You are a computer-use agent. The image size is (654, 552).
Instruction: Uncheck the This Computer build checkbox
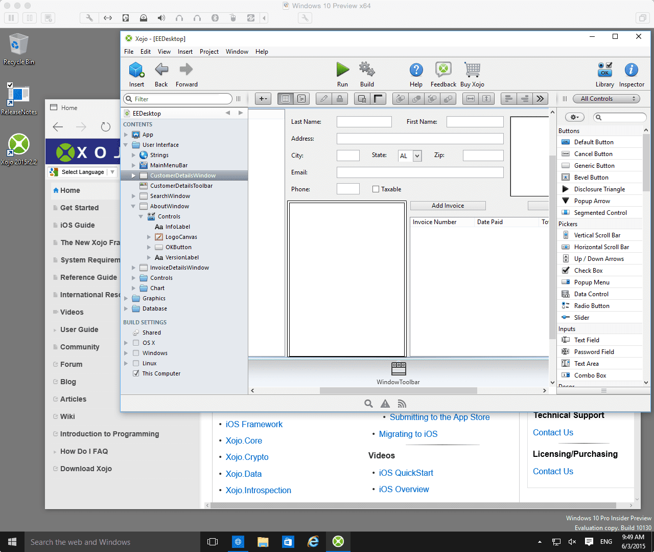[x=136, y=373]
